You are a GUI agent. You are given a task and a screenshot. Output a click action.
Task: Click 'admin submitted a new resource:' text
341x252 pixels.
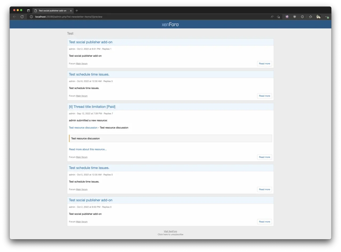(88, 121)
